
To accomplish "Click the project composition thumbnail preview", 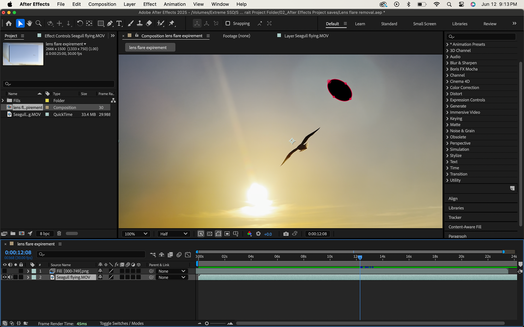I will click(23, 54).
